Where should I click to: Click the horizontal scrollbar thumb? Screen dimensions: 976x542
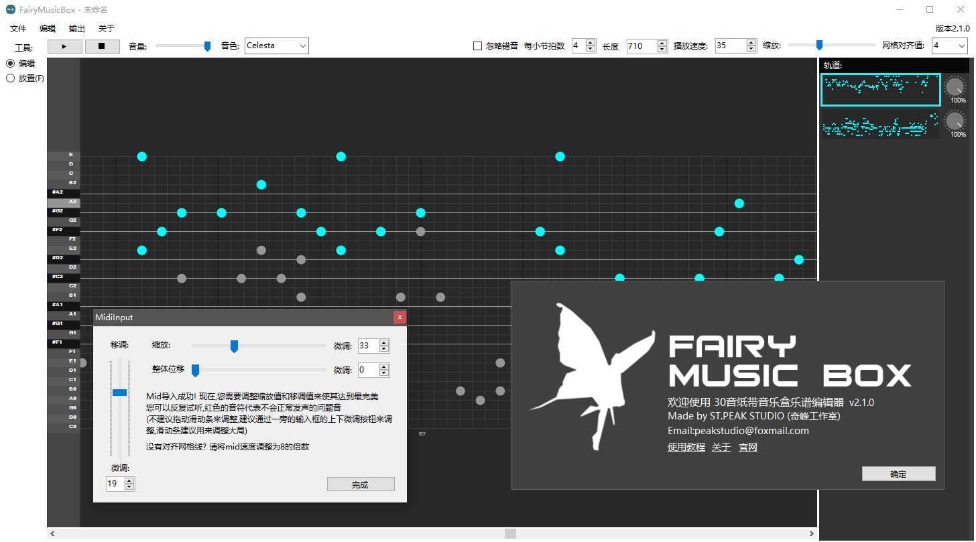pos(511,533)
